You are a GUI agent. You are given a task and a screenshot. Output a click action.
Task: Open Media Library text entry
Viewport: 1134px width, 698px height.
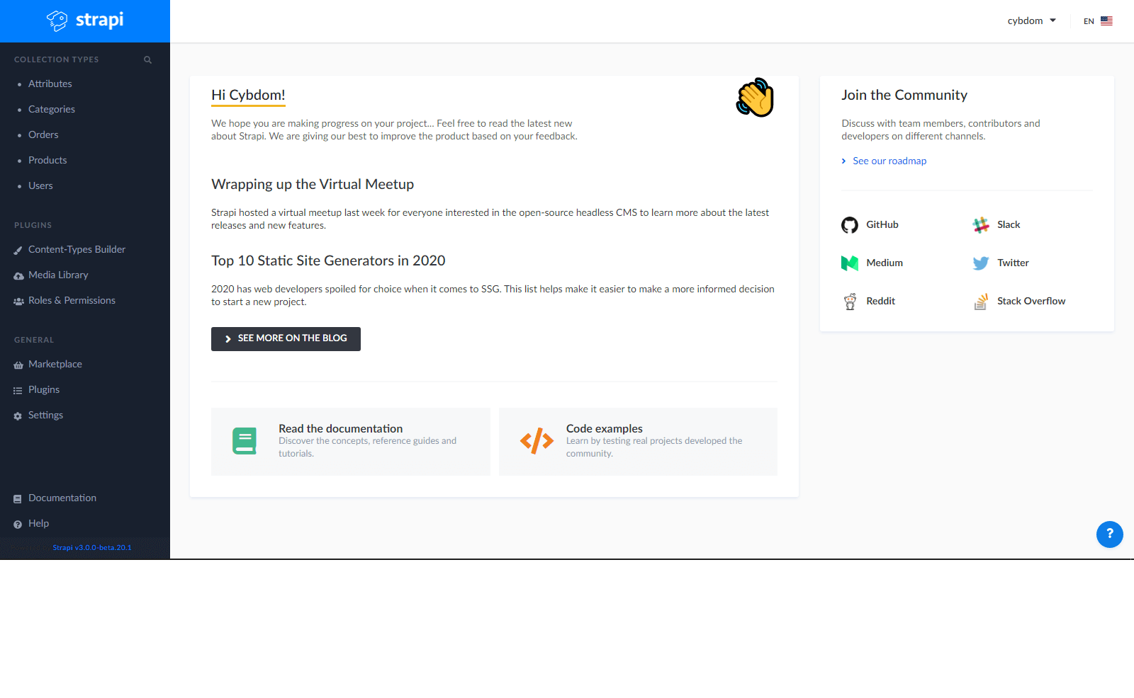tap(58, 275)
